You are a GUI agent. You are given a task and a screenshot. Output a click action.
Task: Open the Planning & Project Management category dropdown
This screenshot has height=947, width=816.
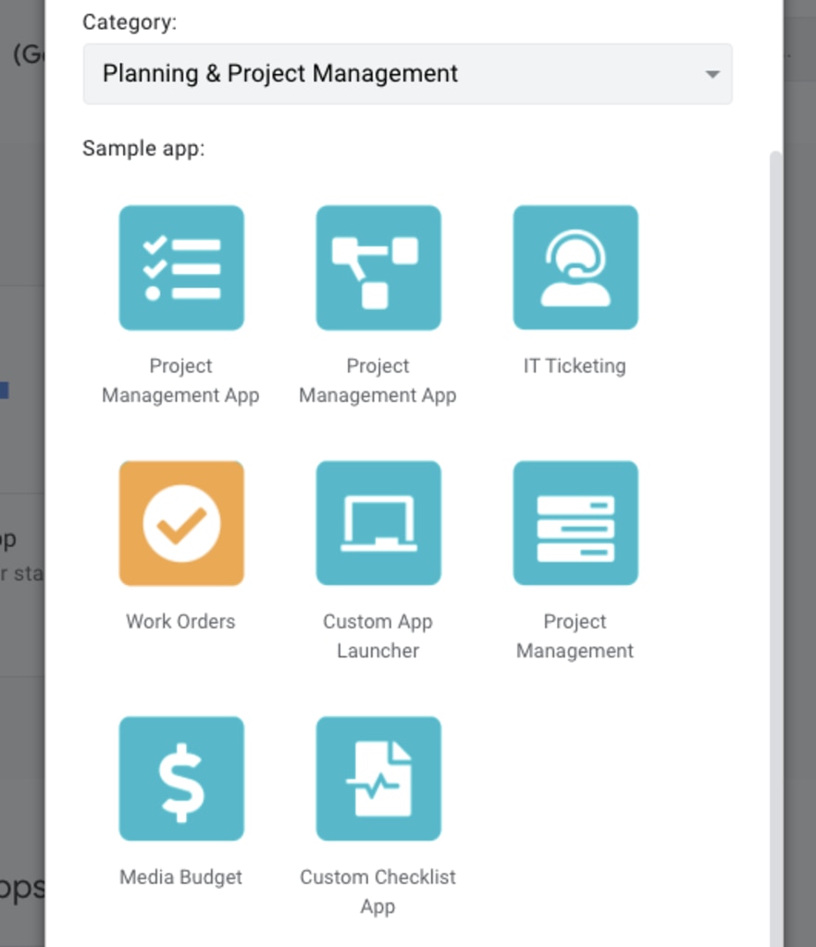pos(407,73)
